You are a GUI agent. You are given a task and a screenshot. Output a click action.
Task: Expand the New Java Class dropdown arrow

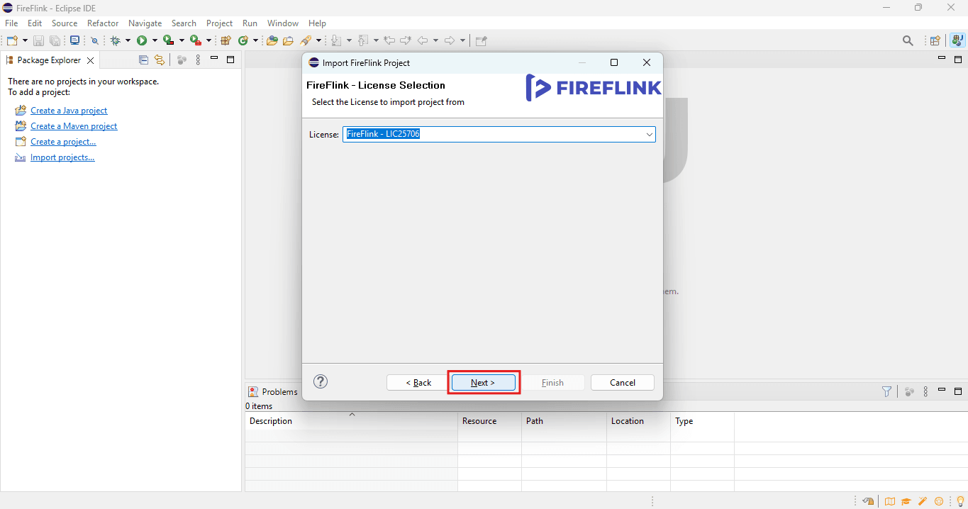255,41
